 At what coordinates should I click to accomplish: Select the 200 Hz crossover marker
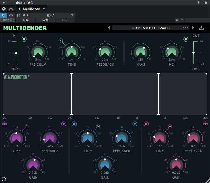pos(71,94)
